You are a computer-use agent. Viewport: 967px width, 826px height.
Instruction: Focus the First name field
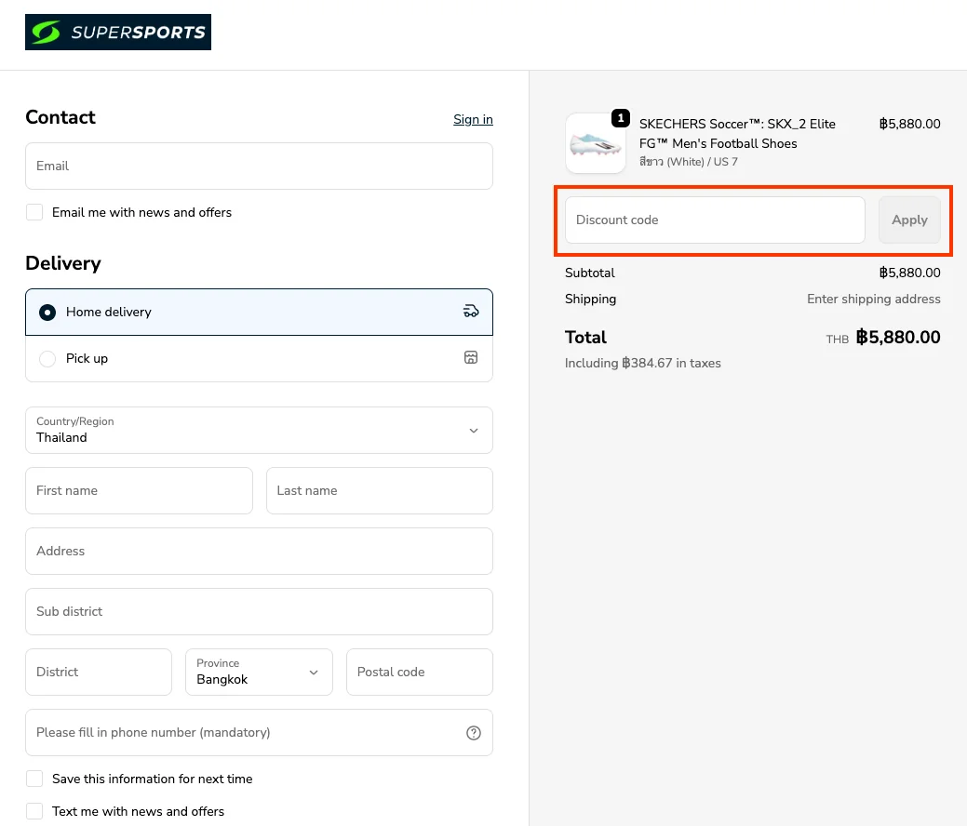[x=139, y=491]
